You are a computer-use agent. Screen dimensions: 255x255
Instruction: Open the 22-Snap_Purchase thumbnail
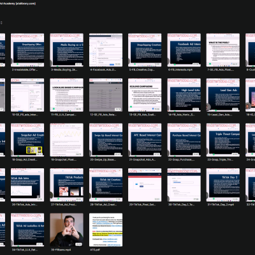(x=184, y=140)
